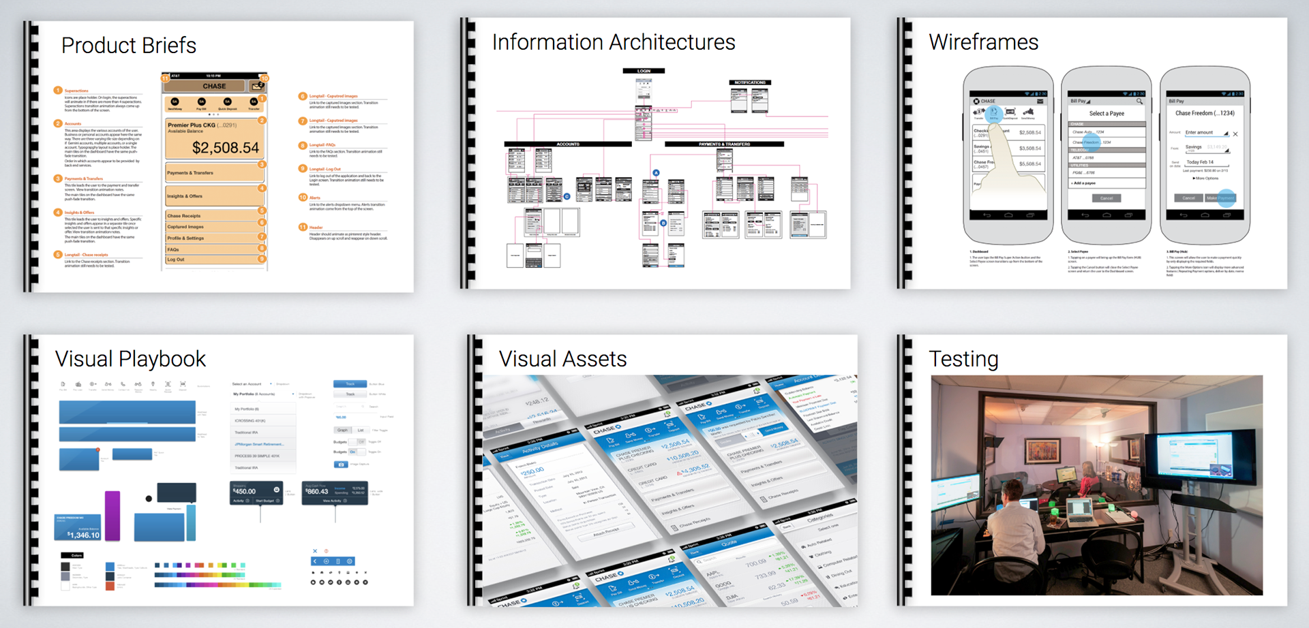The width and height of the screenshot is (1309, 628).
Task: Click the blue X close icon in playbook
Action: 315,551
